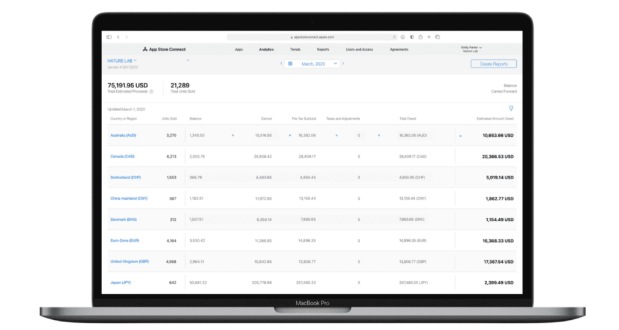Expand the Emily Parker account menu
This screenshot has height=330, width=619.
pyautogui.click(x=472, y=49)
